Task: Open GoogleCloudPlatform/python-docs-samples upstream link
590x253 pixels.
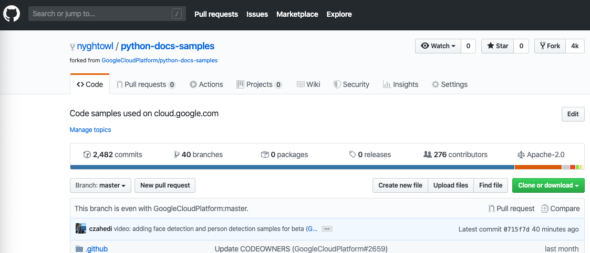Action: point(160,60)
